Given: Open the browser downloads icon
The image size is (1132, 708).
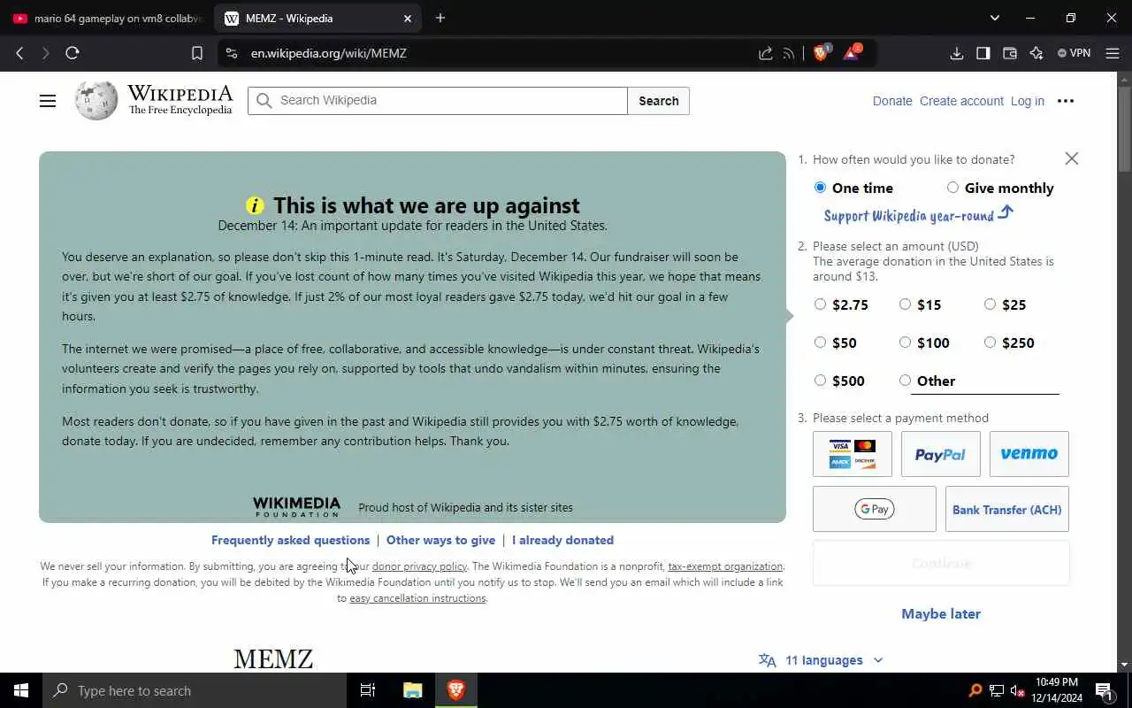Looking at the screenshot, I should (957, 53).
